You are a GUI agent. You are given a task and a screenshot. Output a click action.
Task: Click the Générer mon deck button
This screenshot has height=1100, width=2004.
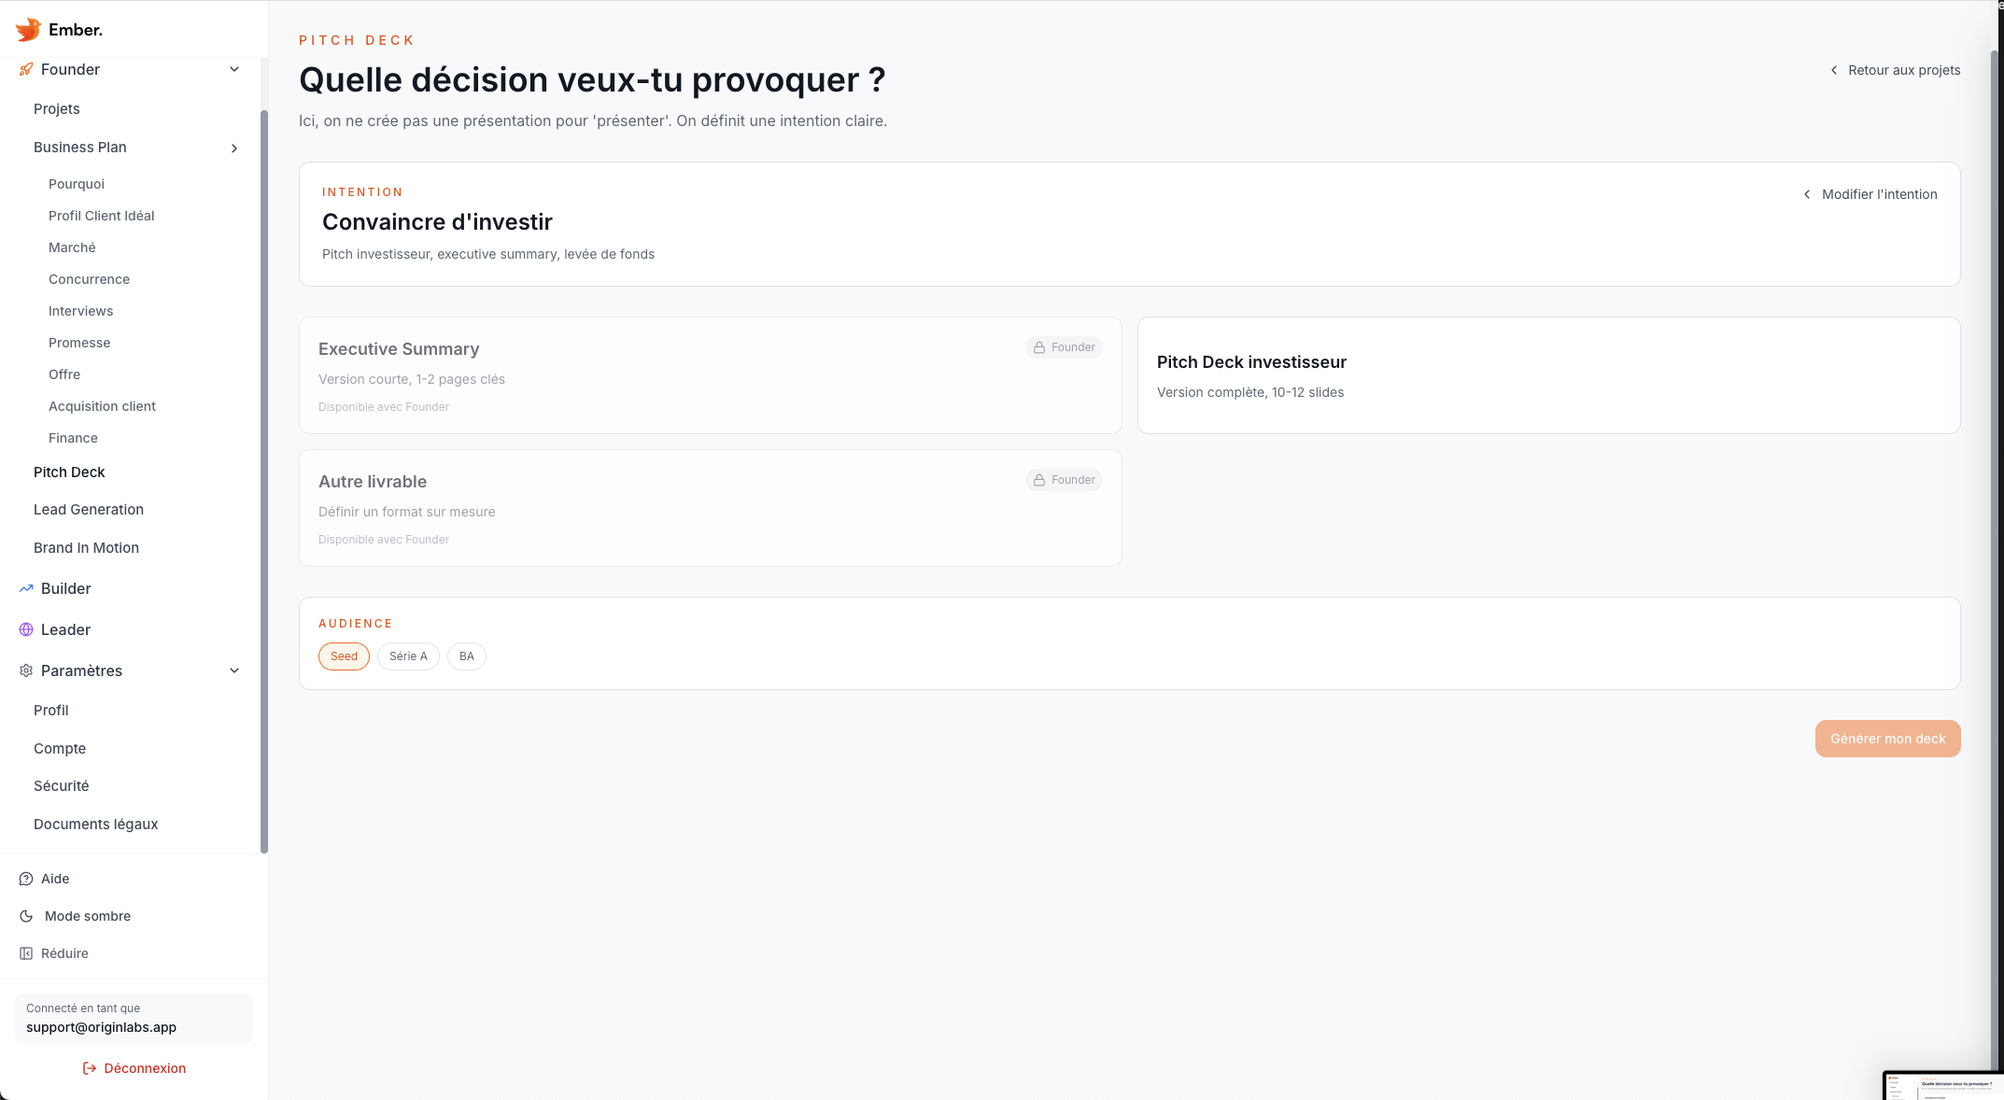[x=1887, y=739]
